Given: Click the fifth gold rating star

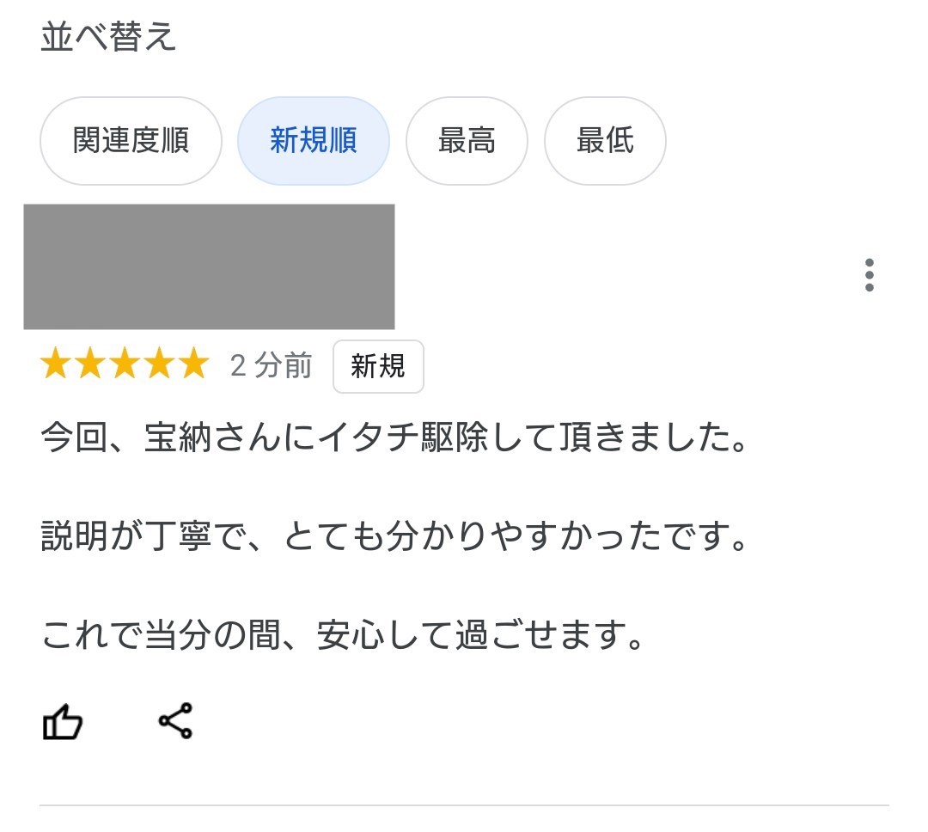Looking at the screenshot, I should (x=192, y=364).
